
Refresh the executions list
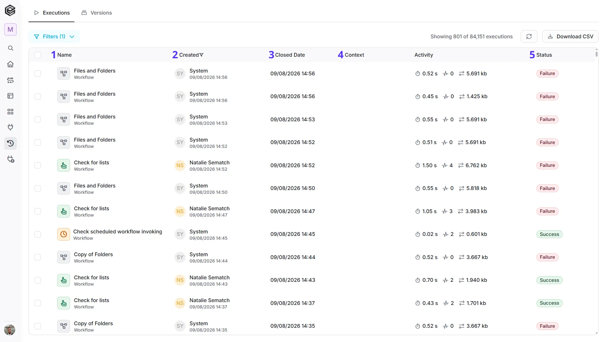(x=529, y=36)
